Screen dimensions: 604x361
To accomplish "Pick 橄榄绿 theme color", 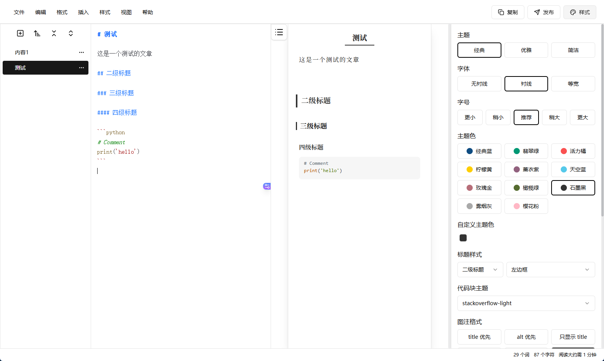I will [x=526, y=188].
